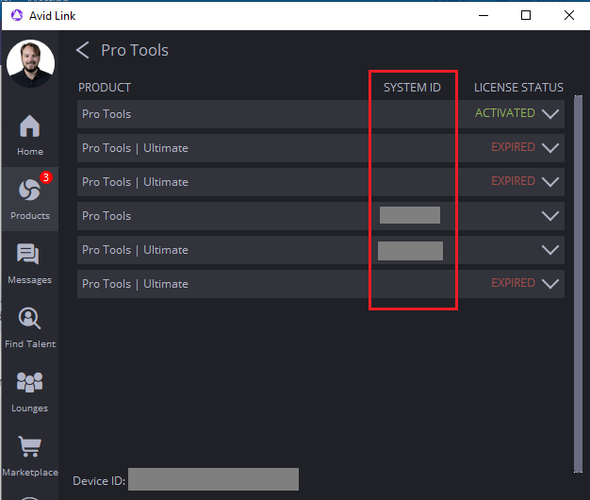Image resolution: width=590 pixels, height=500 pixels.
Task: Expand the last expired Pro Tools | Ultimate chevron
Action: (x=550, y=284)
